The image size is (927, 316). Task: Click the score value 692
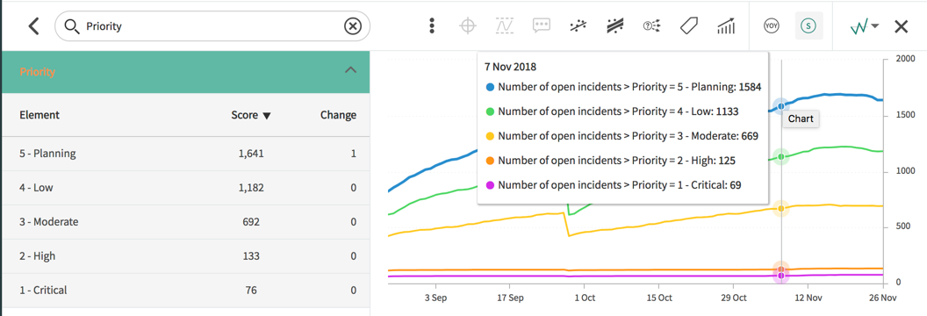251,222
